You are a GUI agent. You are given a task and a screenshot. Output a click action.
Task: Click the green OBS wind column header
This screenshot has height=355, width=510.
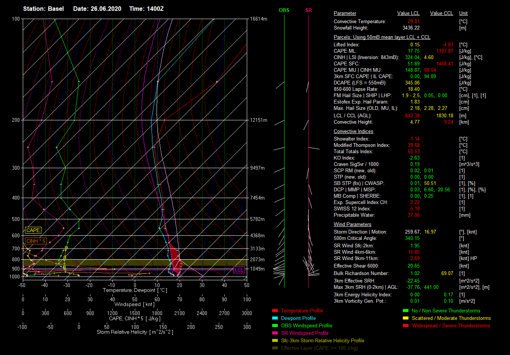[284, 10]
